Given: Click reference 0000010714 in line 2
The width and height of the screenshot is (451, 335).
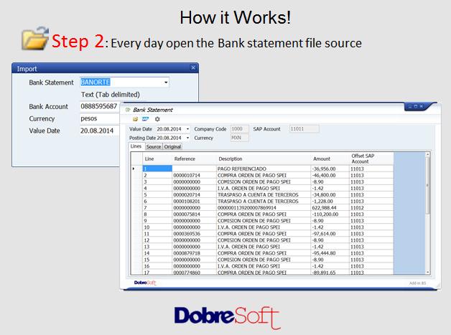Looking at the screenshot, I should 194,175.
